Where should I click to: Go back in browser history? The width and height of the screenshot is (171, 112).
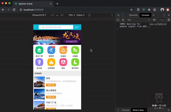[x=3, y=10]
